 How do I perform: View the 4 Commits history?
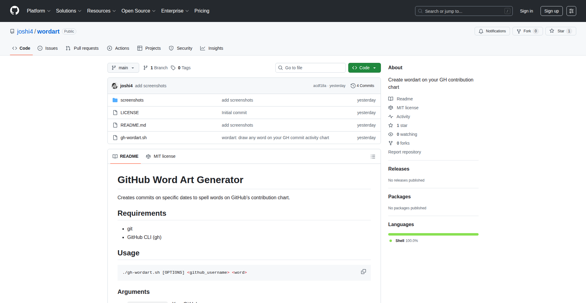click(362, 86)
